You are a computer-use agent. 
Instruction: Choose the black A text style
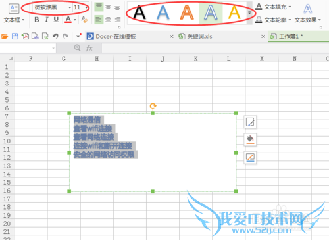pyautogui.click(x=139, y=12)
